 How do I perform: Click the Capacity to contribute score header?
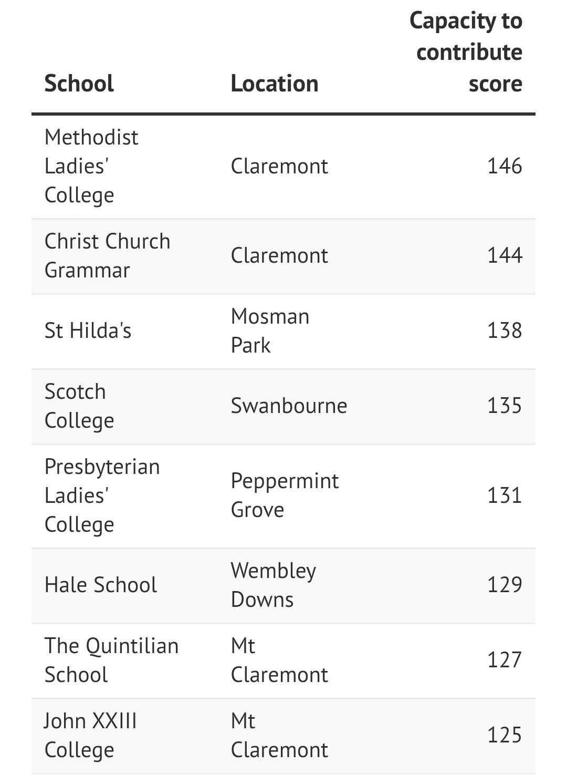tap(466, 52)
